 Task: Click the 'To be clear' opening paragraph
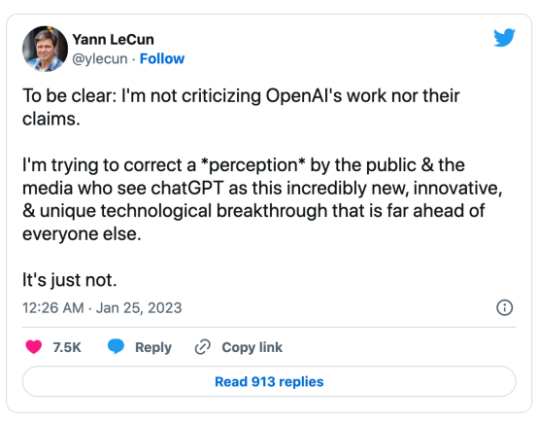pyautogui.click(x=241, y=107)
